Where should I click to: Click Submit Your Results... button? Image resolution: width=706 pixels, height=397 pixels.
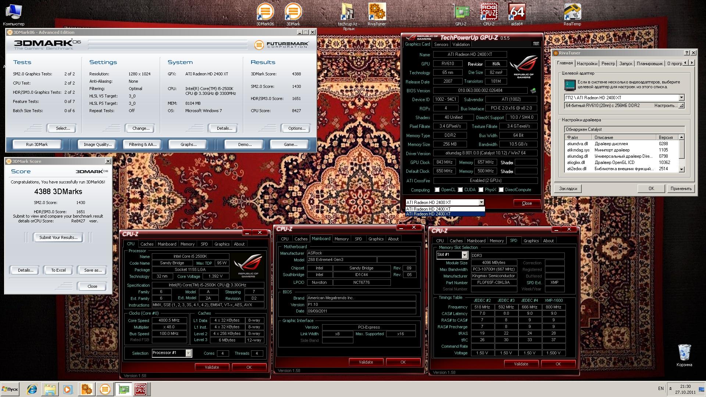coord(58,237)
